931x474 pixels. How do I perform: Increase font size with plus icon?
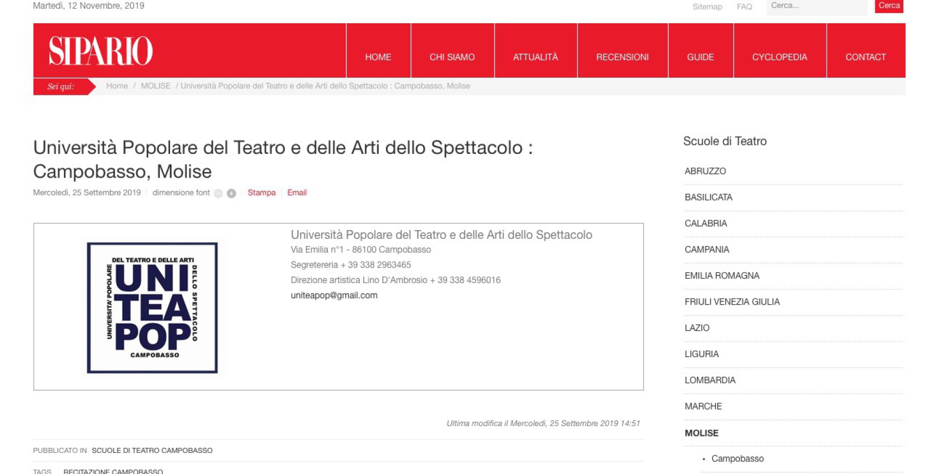tap(231, 194)
